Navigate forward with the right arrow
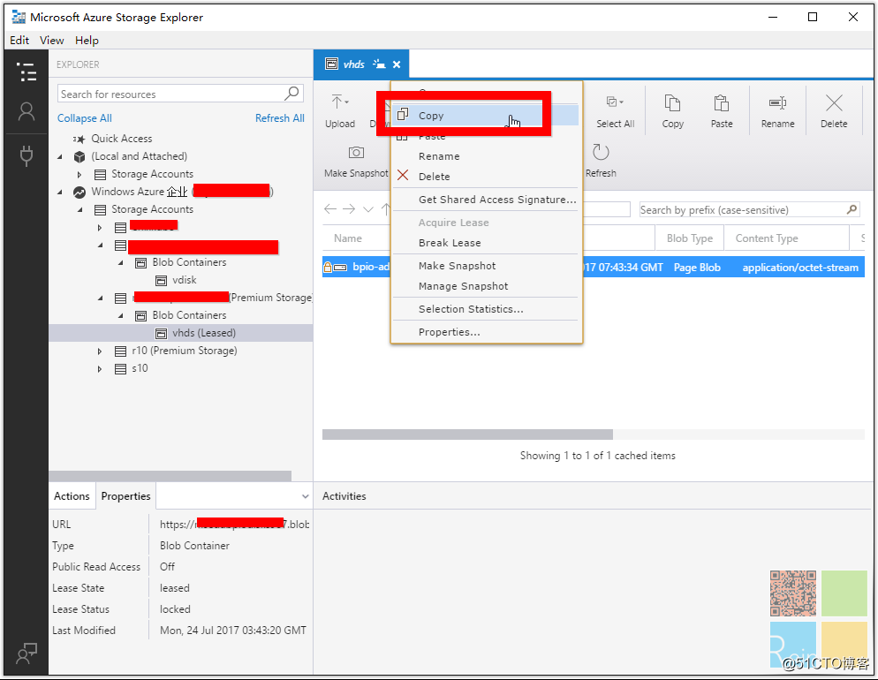The image size is (878, 680). pyautogui.click(x=349, y=208)
